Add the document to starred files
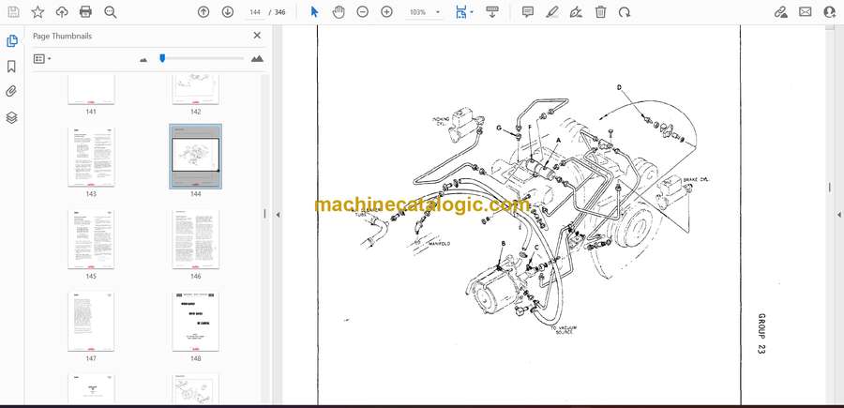This screenshot has height=408, width=844. click(38, 12)
